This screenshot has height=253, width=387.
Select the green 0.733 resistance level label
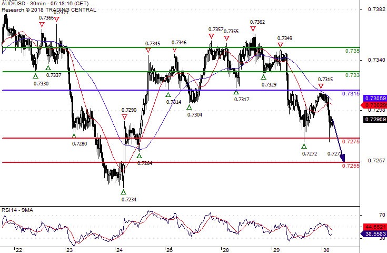pos(352,75)
